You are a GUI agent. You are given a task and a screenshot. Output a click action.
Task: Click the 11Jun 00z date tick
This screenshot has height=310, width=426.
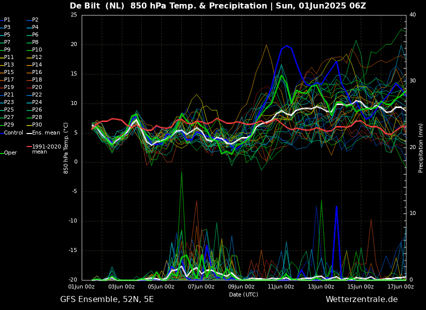281,286
